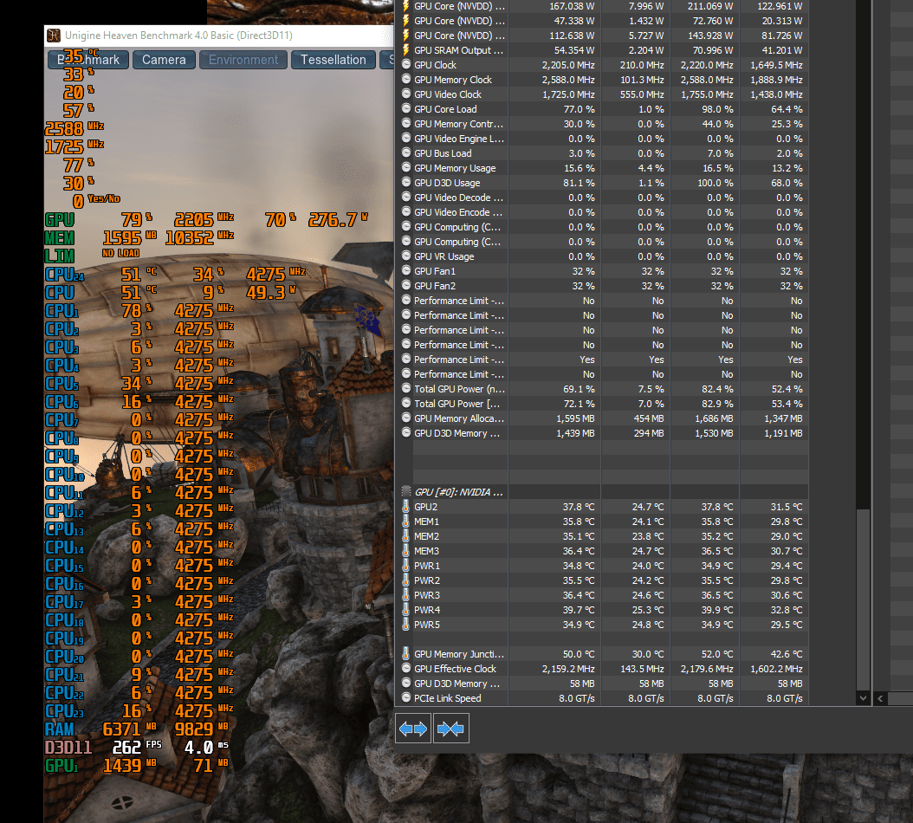Click the 1,595 MB memory allocated value
Viewport: 913px width, 823px height.
(x=575, y=418)
